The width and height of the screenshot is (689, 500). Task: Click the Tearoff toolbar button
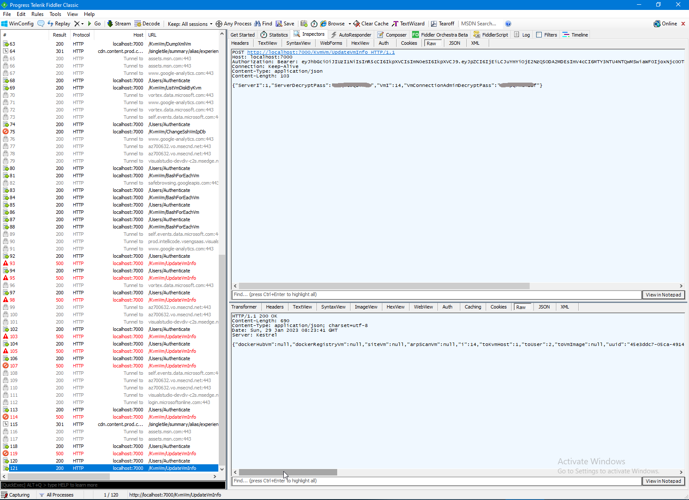coord(443,24)
